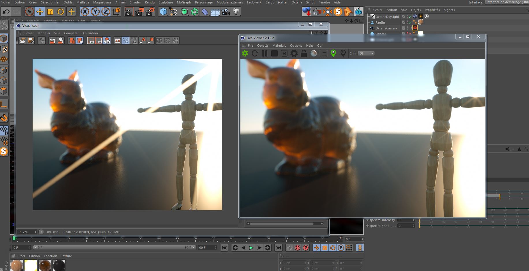Click the Render to Picture Viewer icon
Image resolution: width=529 pixels, height=271 pixels.
coord(139,12)
